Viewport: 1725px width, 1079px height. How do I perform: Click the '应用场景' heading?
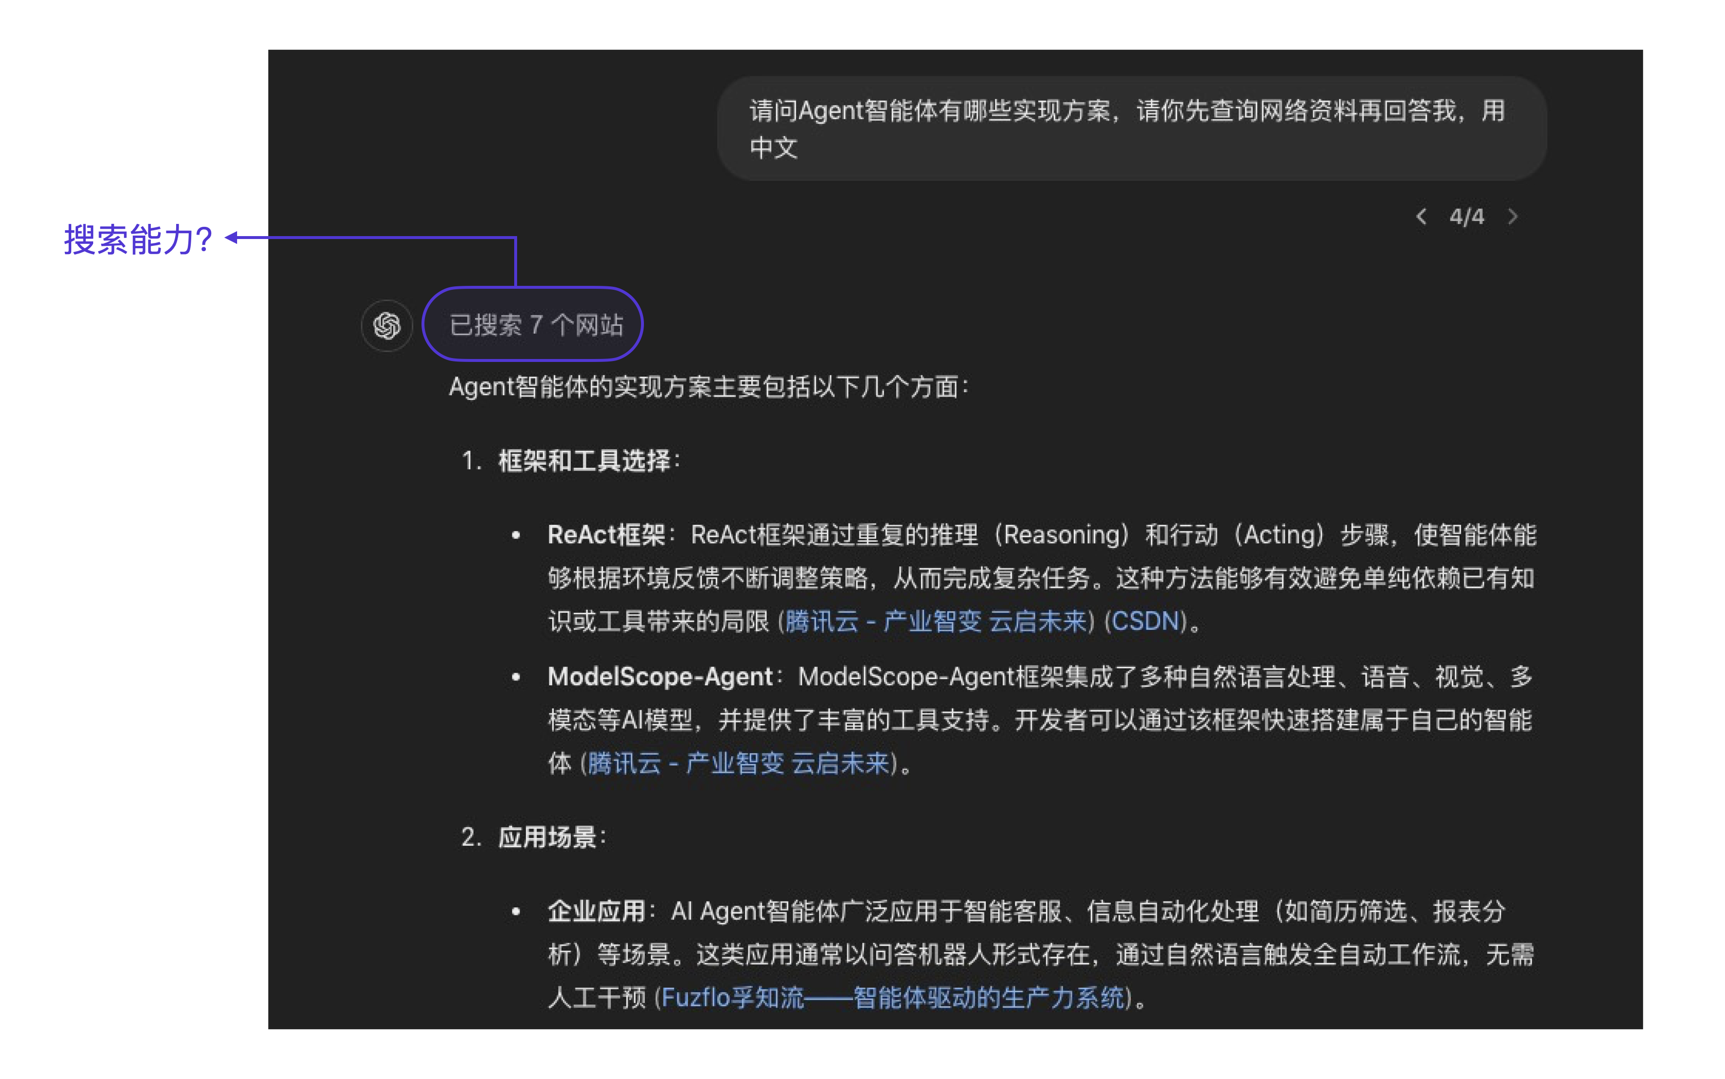coord(548,837)
